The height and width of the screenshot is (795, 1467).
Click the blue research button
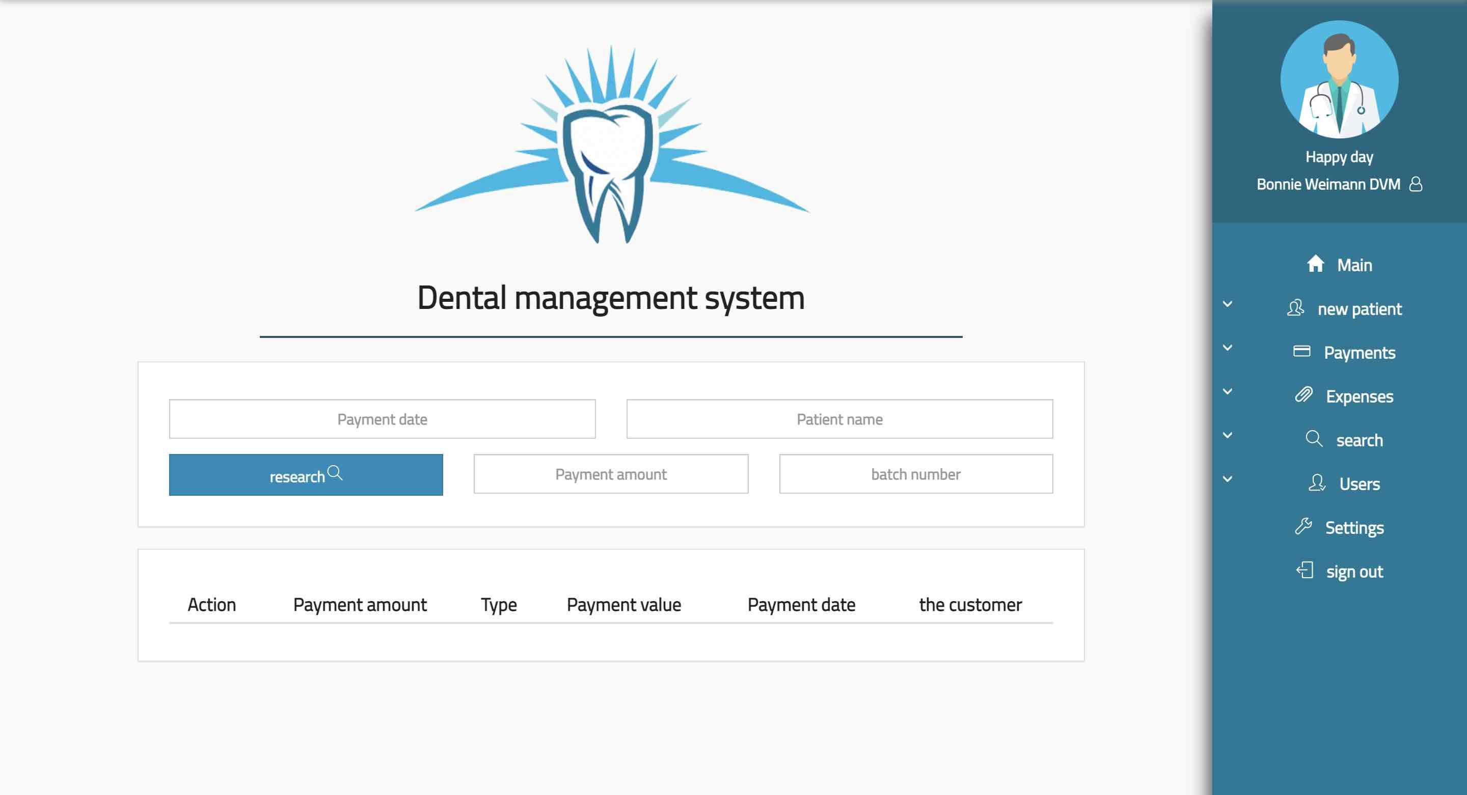tap(306, 475)
